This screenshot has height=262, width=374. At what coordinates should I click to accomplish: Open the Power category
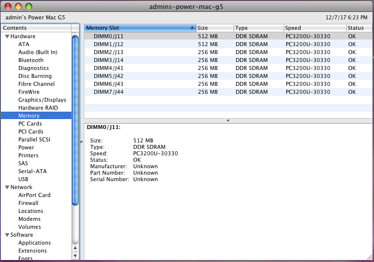click(26, 147)
